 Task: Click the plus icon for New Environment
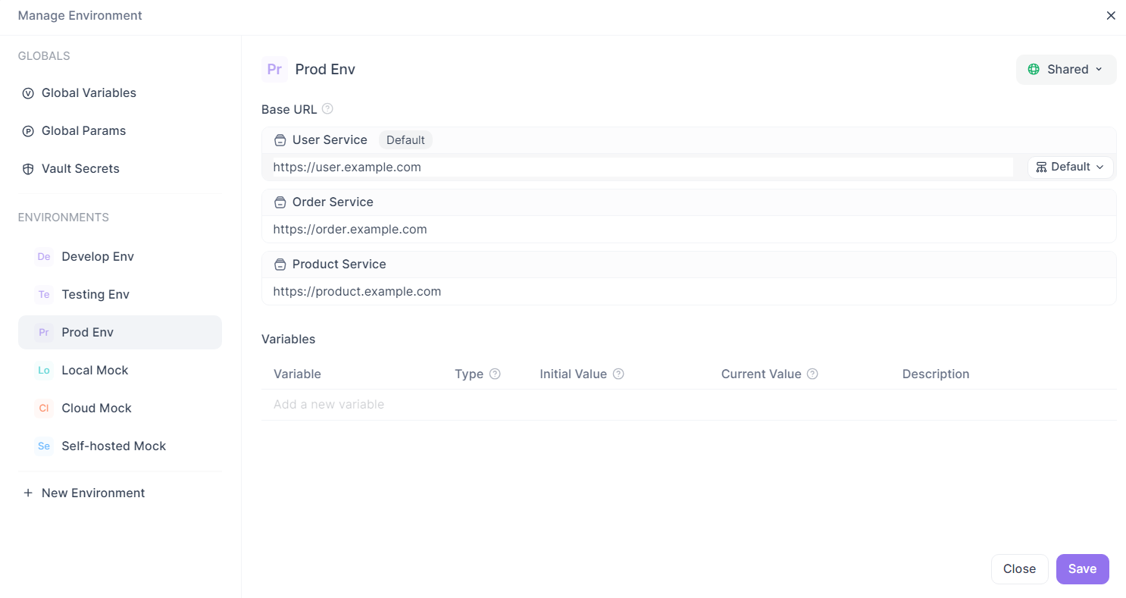(x=28, y=493)
